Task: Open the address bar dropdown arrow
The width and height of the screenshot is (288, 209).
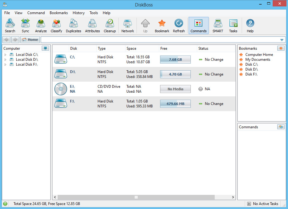Action: [282, 40]
